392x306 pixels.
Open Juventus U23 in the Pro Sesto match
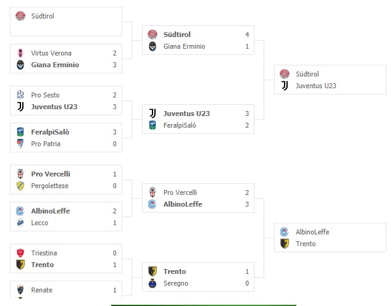54,107
